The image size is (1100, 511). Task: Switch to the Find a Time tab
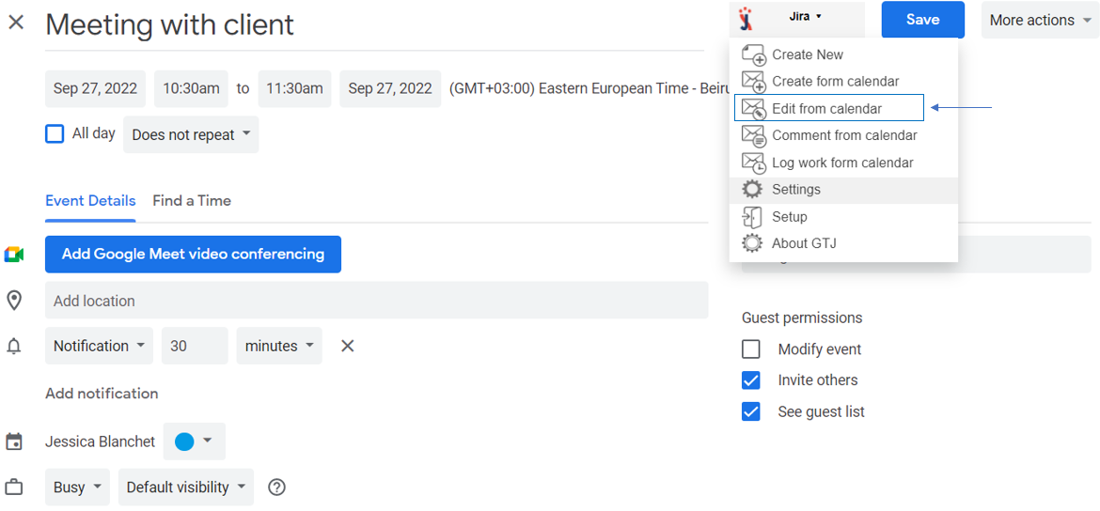192,200
